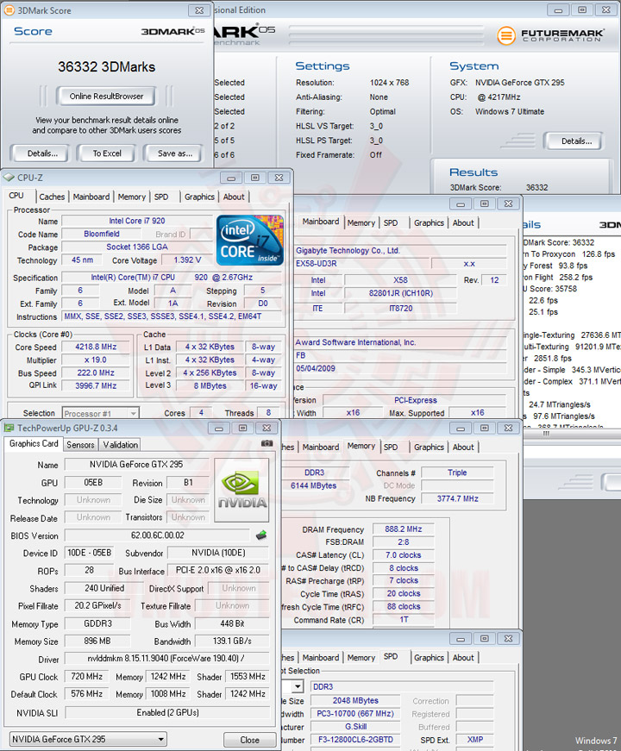Click the 36332 3DMarks score text

106,66
